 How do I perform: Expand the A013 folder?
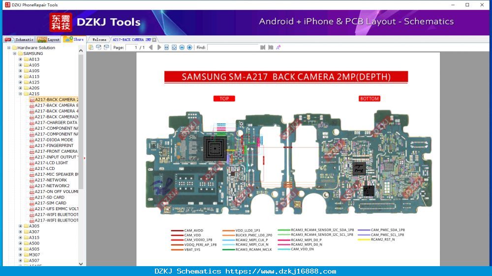click(20, 59)
